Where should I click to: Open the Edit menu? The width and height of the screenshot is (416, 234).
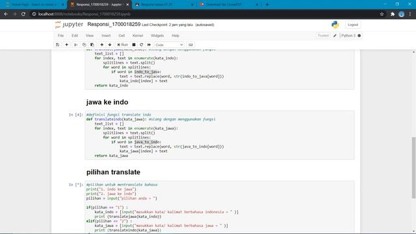(x=75, y=36)
